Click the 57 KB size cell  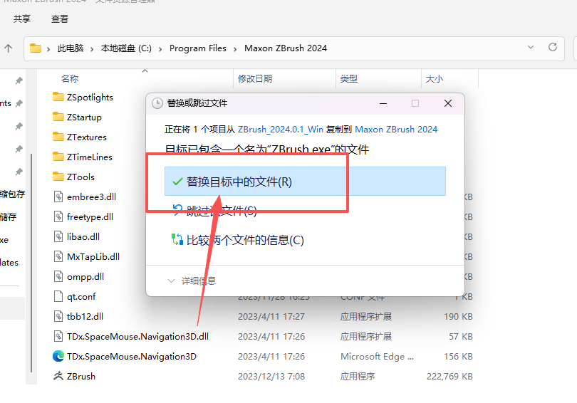pyautogui.click(x=461, y=337)
